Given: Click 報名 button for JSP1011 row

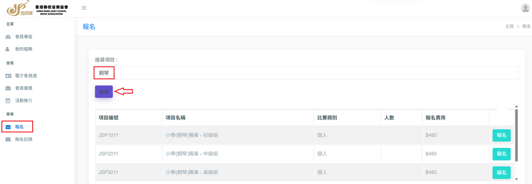Looking at the screenshot, I should point(501,135).
